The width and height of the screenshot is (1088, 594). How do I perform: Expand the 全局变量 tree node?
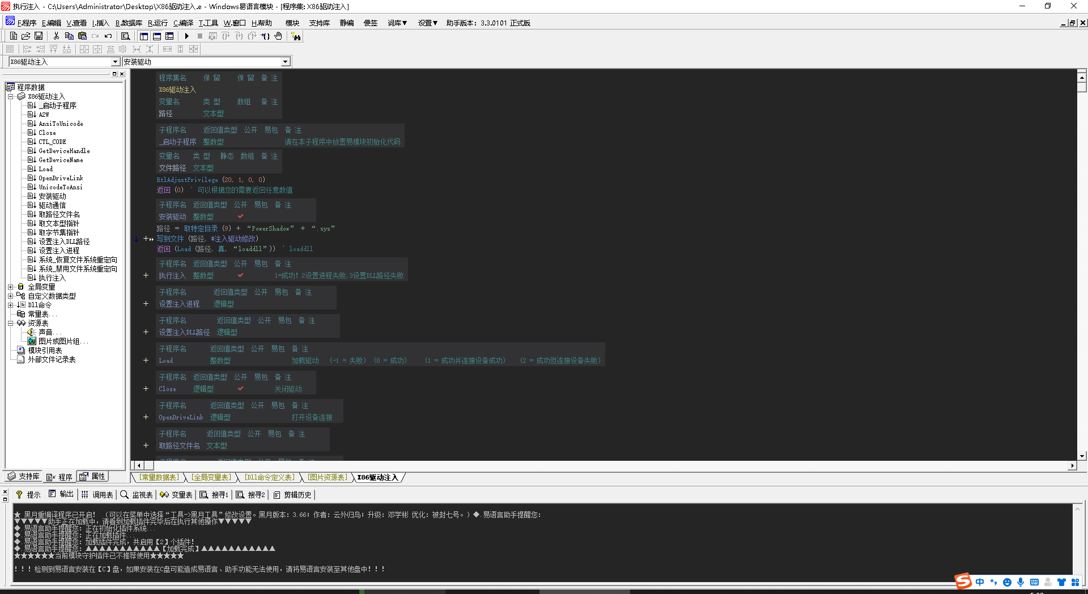[x=10, y=287]
